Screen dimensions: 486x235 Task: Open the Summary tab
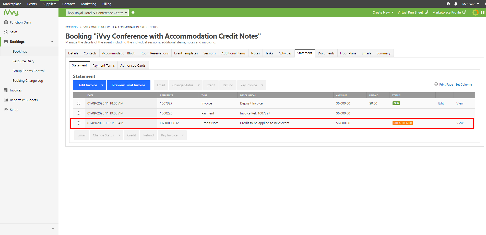383,53
